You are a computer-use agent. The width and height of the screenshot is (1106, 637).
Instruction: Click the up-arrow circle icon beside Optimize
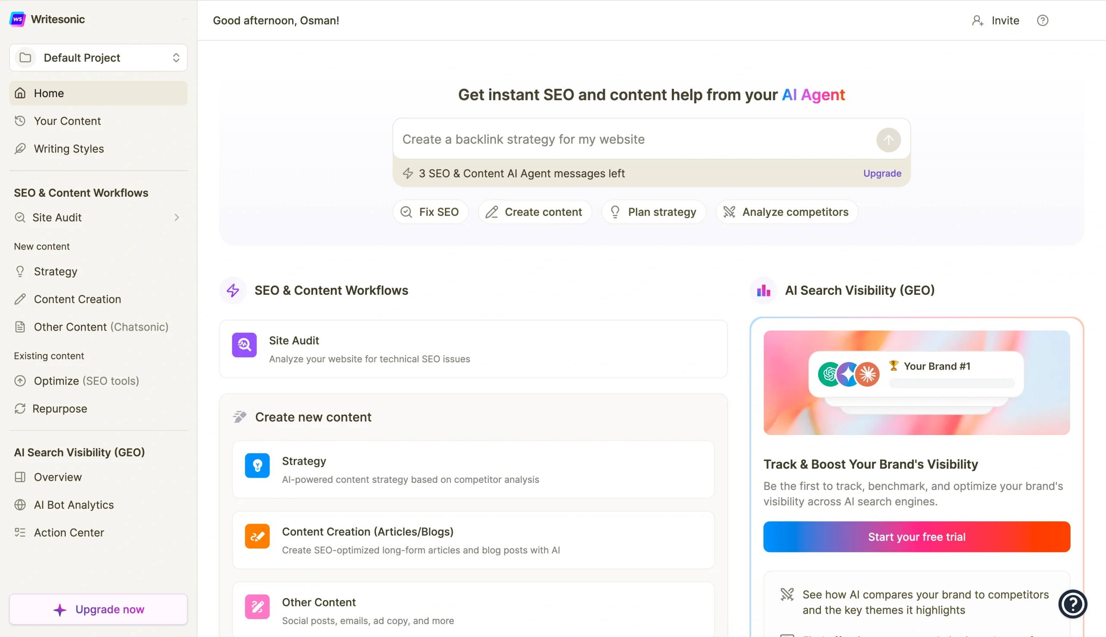coord(20,381)
